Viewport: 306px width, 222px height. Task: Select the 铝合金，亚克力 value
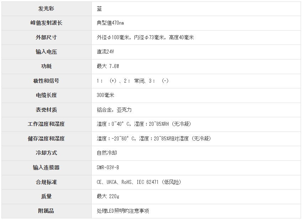point(114,110)
